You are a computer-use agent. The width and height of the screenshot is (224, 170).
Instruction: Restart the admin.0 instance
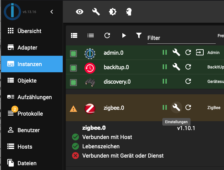pyautogui.click(x=188, y=52)
